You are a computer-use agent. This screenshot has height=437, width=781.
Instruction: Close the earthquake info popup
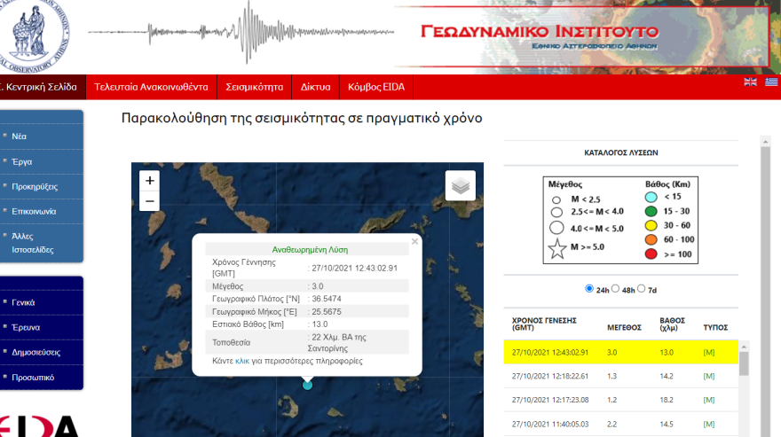[414, 241]
